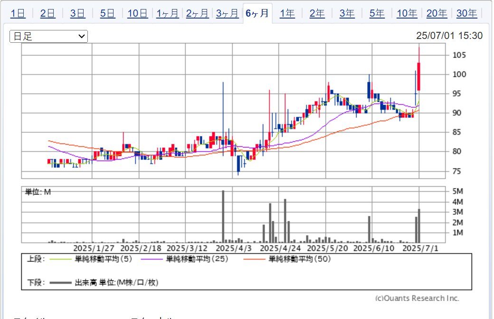Click the 100 price axis label

(459, 74)
